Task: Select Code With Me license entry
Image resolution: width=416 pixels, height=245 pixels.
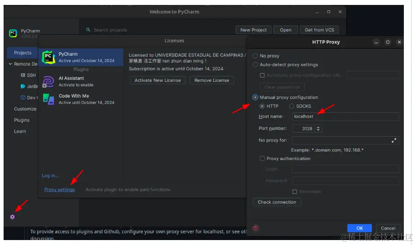Action: [x=81, y=99]
